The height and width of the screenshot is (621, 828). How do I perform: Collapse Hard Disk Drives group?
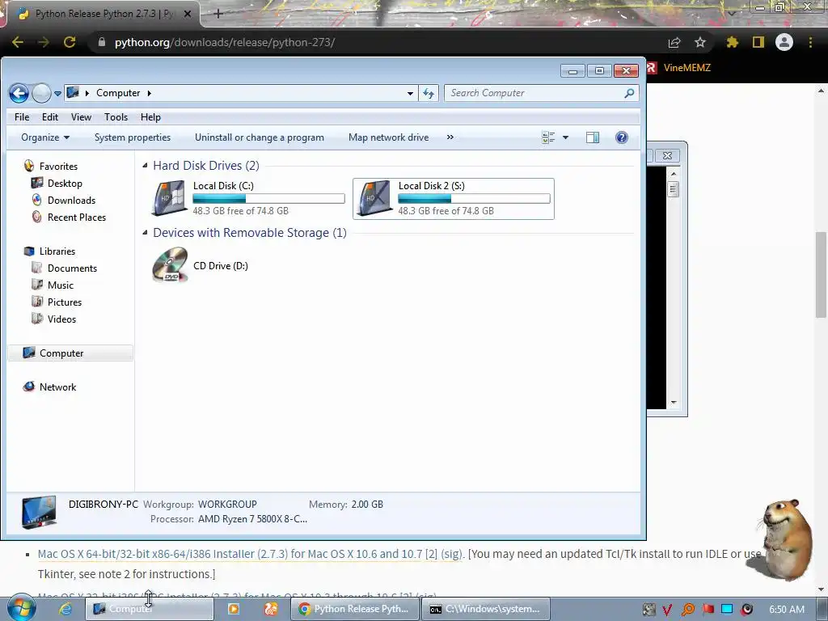click(145, 166)
